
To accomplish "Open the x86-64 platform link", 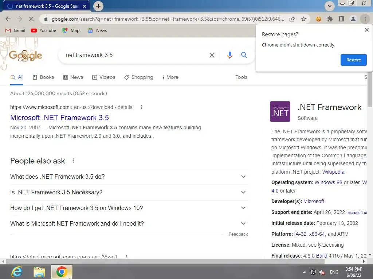I will pyautogui.click(x=317, y=234).
